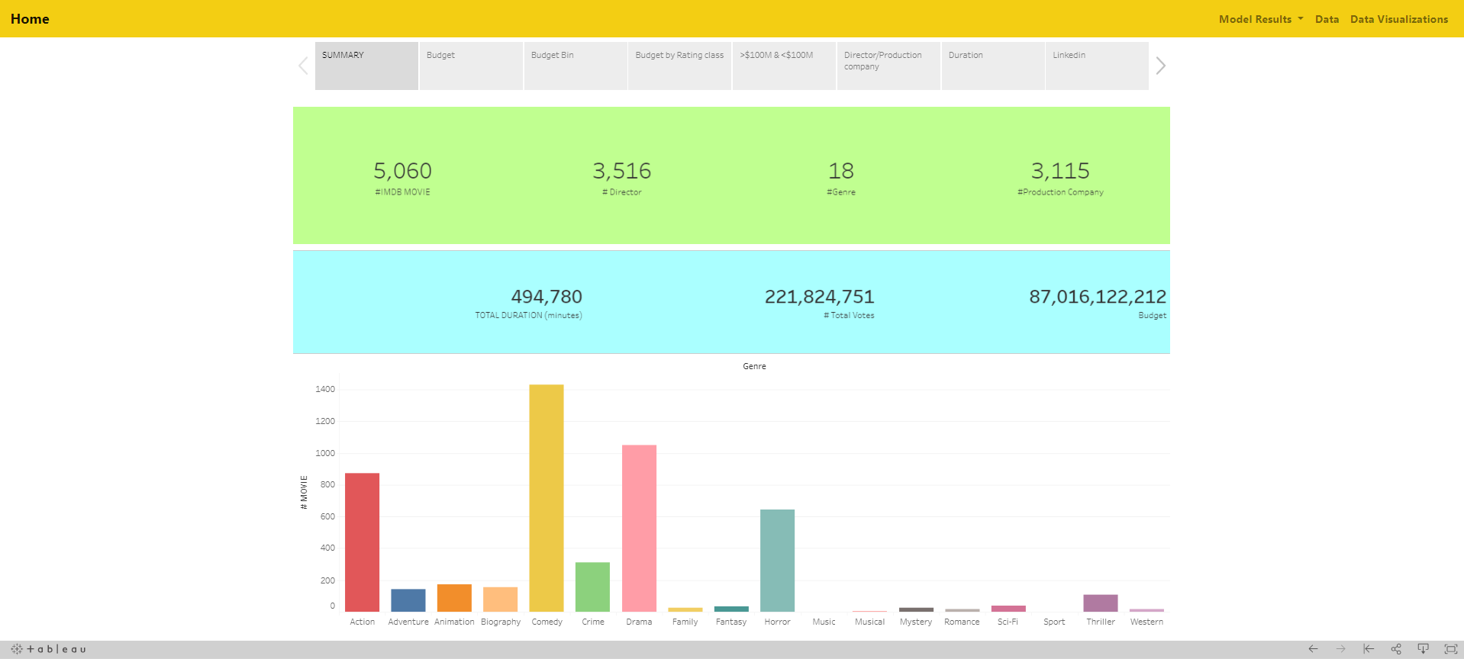Open the SUMMARY story tab
The height and width of the screenshot is (659, 1464).
click(366, 66)
